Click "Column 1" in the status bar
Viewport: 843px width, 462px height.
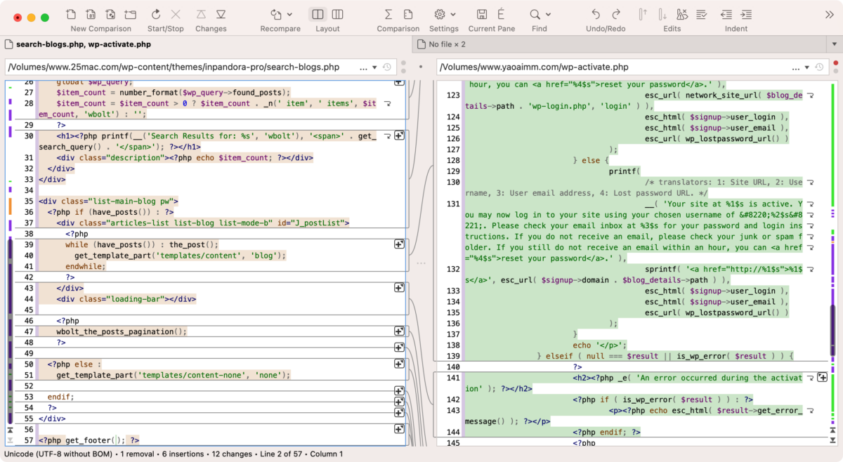[x=327, y=454]
